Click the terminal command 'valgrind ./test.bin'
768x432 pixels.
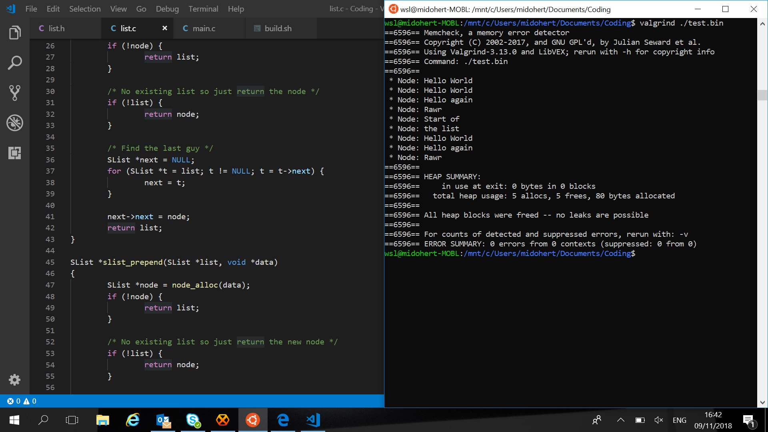tap(682, 23)
